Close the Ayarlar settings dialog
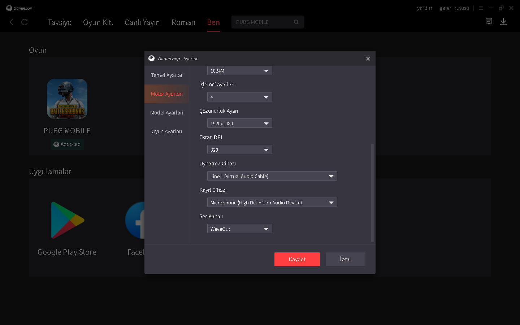This screenshot has width=520, height=325. [x=368, y=58]
